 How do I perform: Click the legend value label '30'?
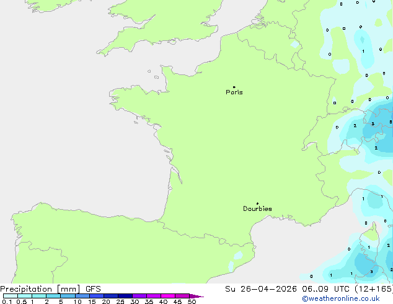(x=135, y=302)
